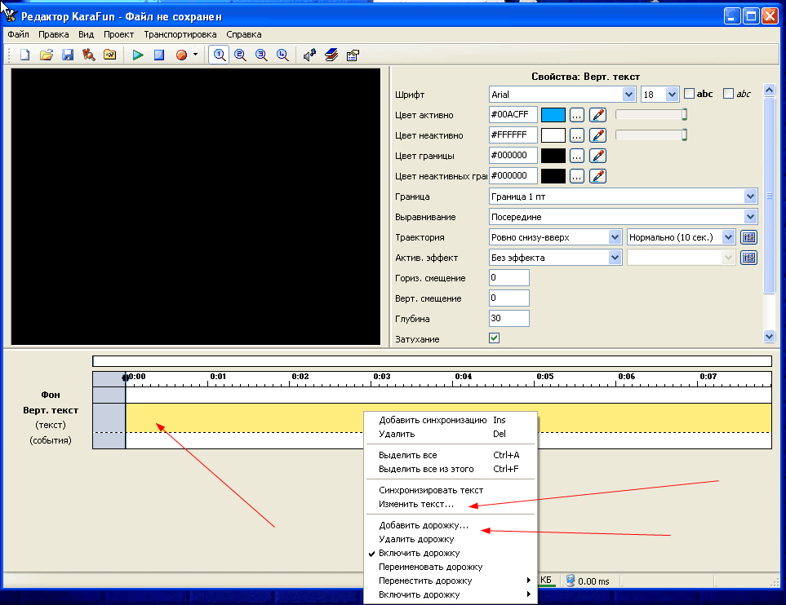The width and height of the screenshot is (786, 605).
Task: Open the record button dropdown arrow
Action: (196, 55)
